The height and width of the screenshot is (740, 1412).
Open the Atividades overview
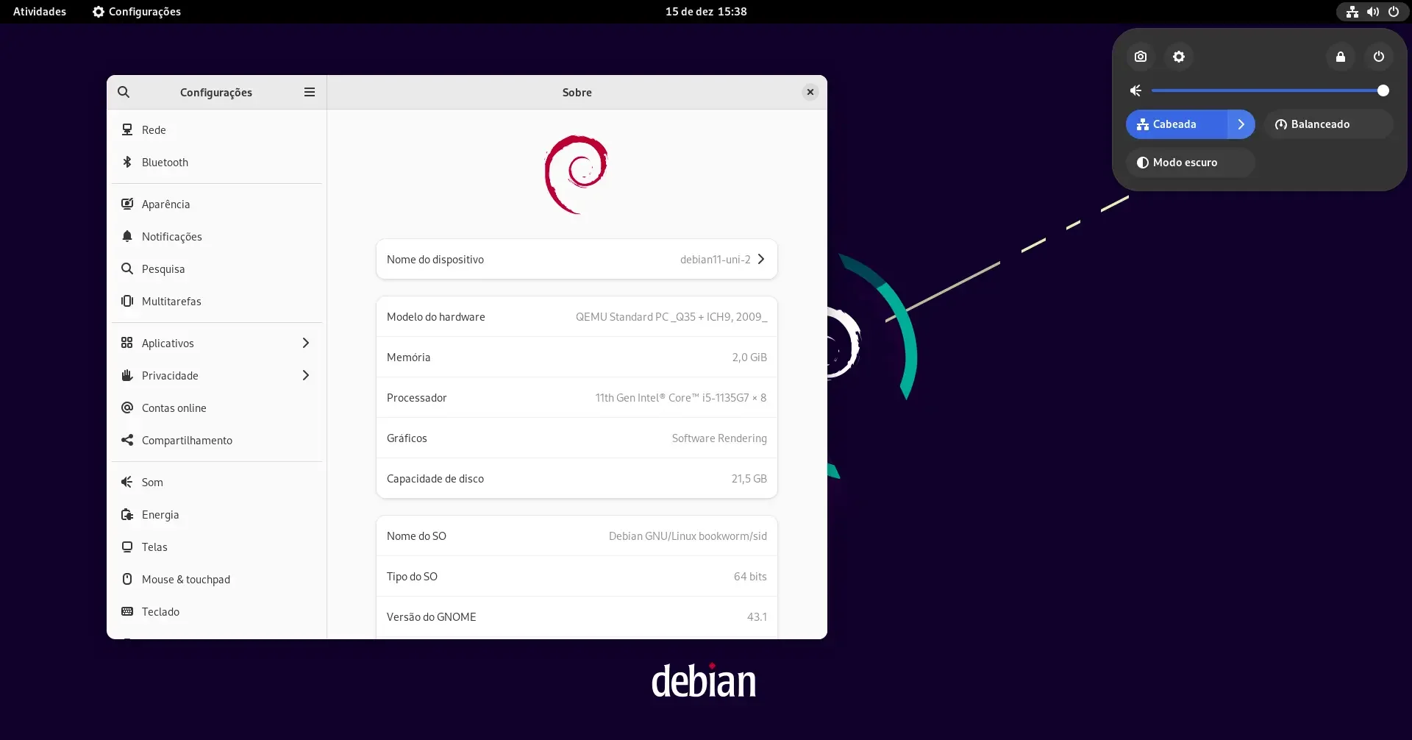click(x=40, y=12)
